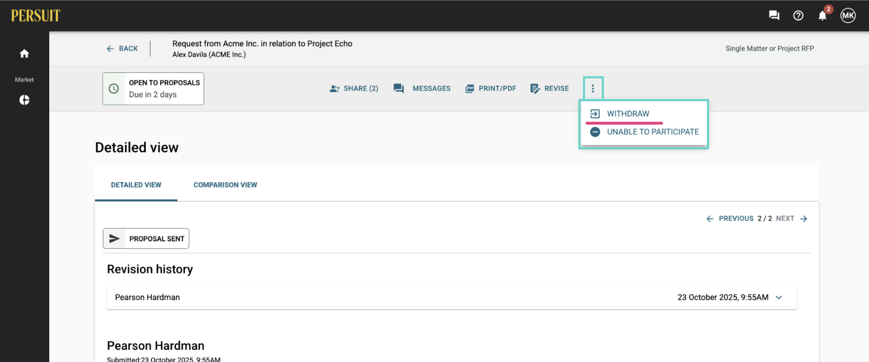The width and height of the screenshot is (869, 362).
Task: Click the large 'Pearson Hardman' proposal heading
Action: (156, 346)
